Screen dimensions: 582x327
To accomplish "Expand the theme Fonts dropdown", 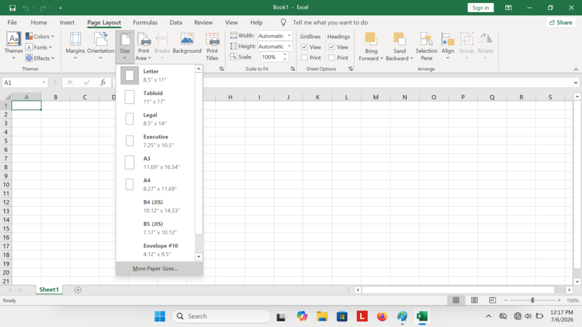I will pyautogui.click(x=39, y=47).
